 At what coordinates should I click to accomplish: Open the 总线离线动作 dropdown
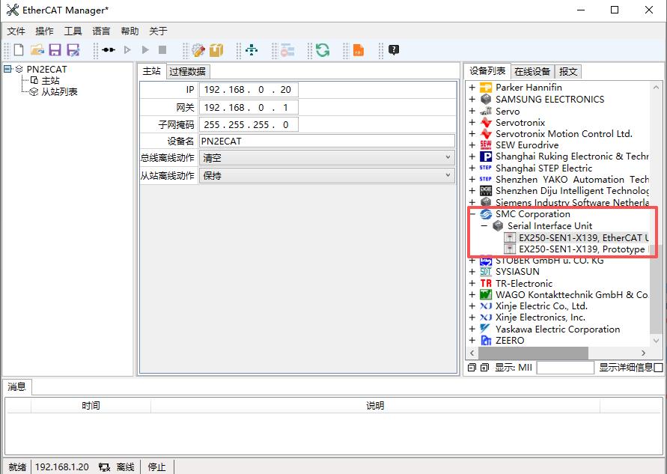[326, 158]
